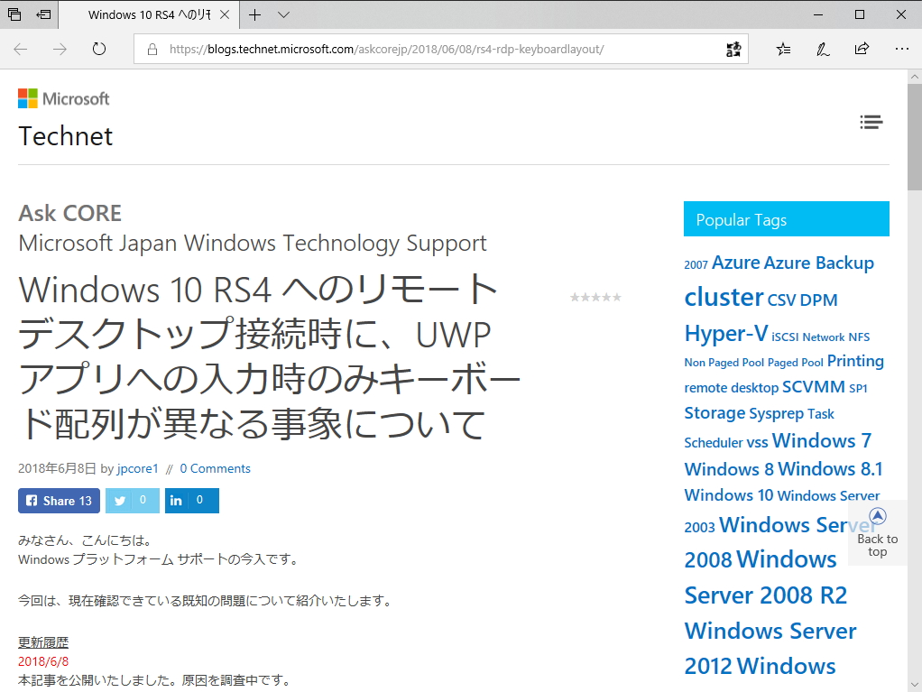
Task: Open the SP1 tag
Action: [859, 389]
